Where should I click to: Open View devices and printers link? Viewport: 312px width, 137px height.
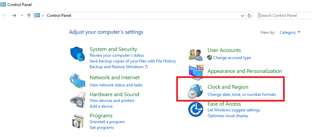pos(112,101)
